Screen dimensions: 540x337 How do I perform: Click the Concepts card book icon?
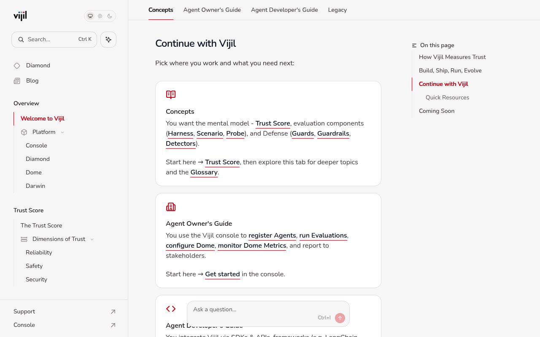171,95
